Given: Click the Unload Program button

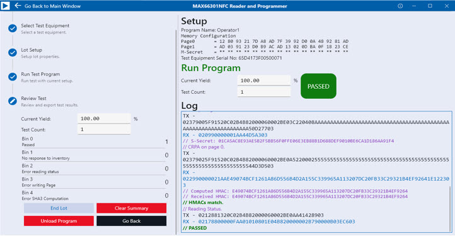Looking at the screenshot, I should (59, 221).
